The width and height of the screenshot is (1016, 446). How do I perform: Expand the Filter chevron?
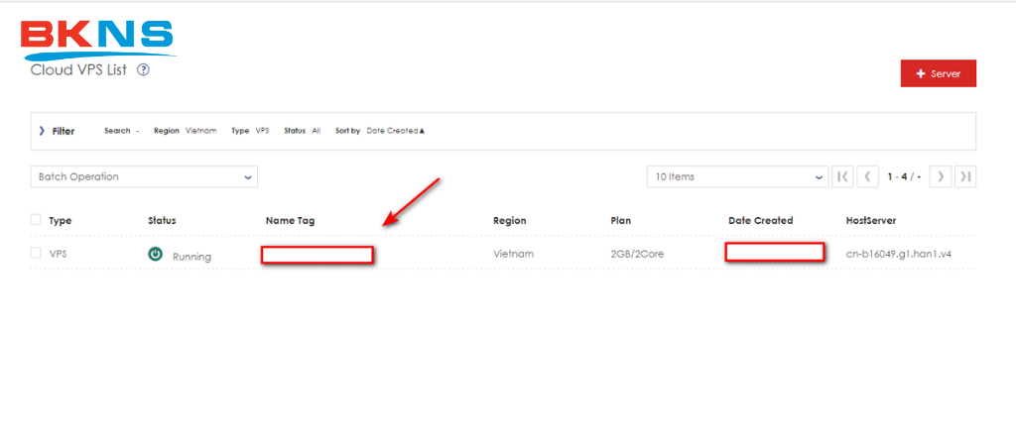pyautogui.click(x=42, y=131)
